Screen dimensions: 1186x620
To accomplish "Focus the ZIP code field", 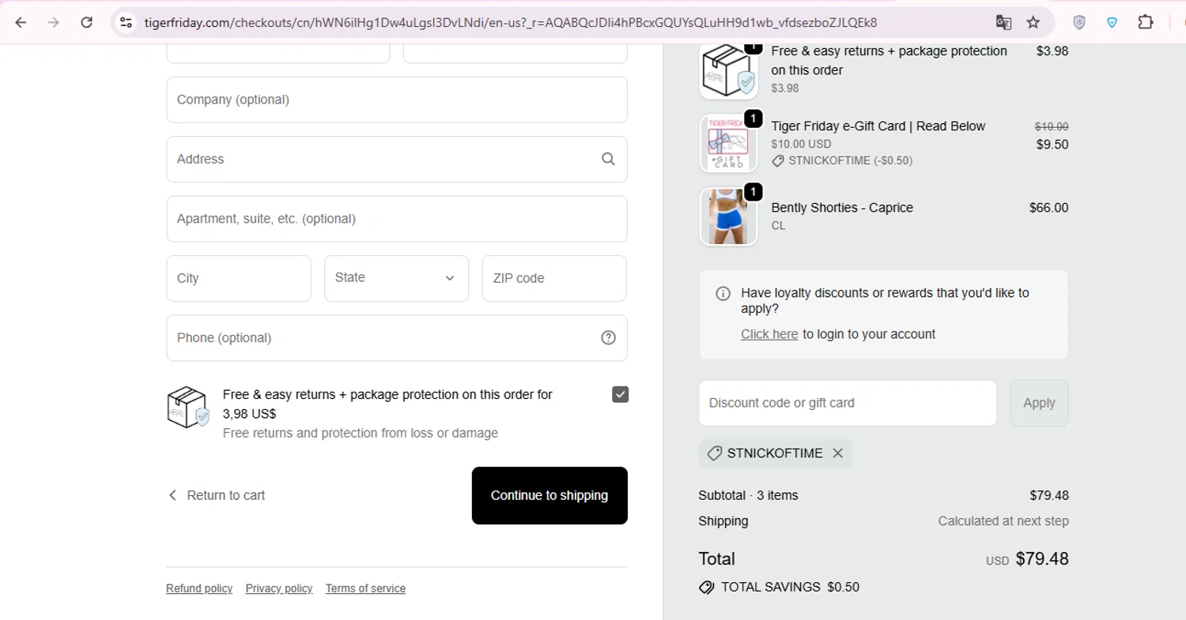I will pyautogui.click(x=554, y=278).
